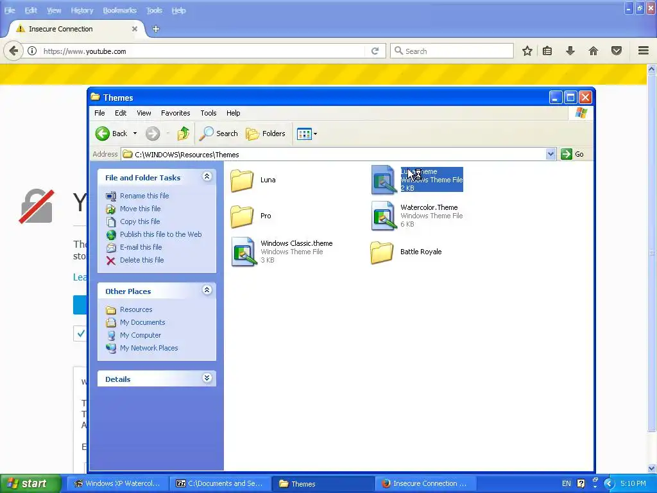The width and height of the screenshot is (657, 493).
Task: Open Explorer Edit menu
Action: point(121,113)
